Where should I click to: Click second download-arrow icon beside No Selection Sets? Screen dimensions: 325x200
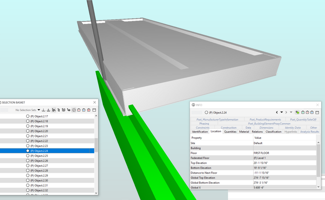pyautogui.click(x=48, y=110)
